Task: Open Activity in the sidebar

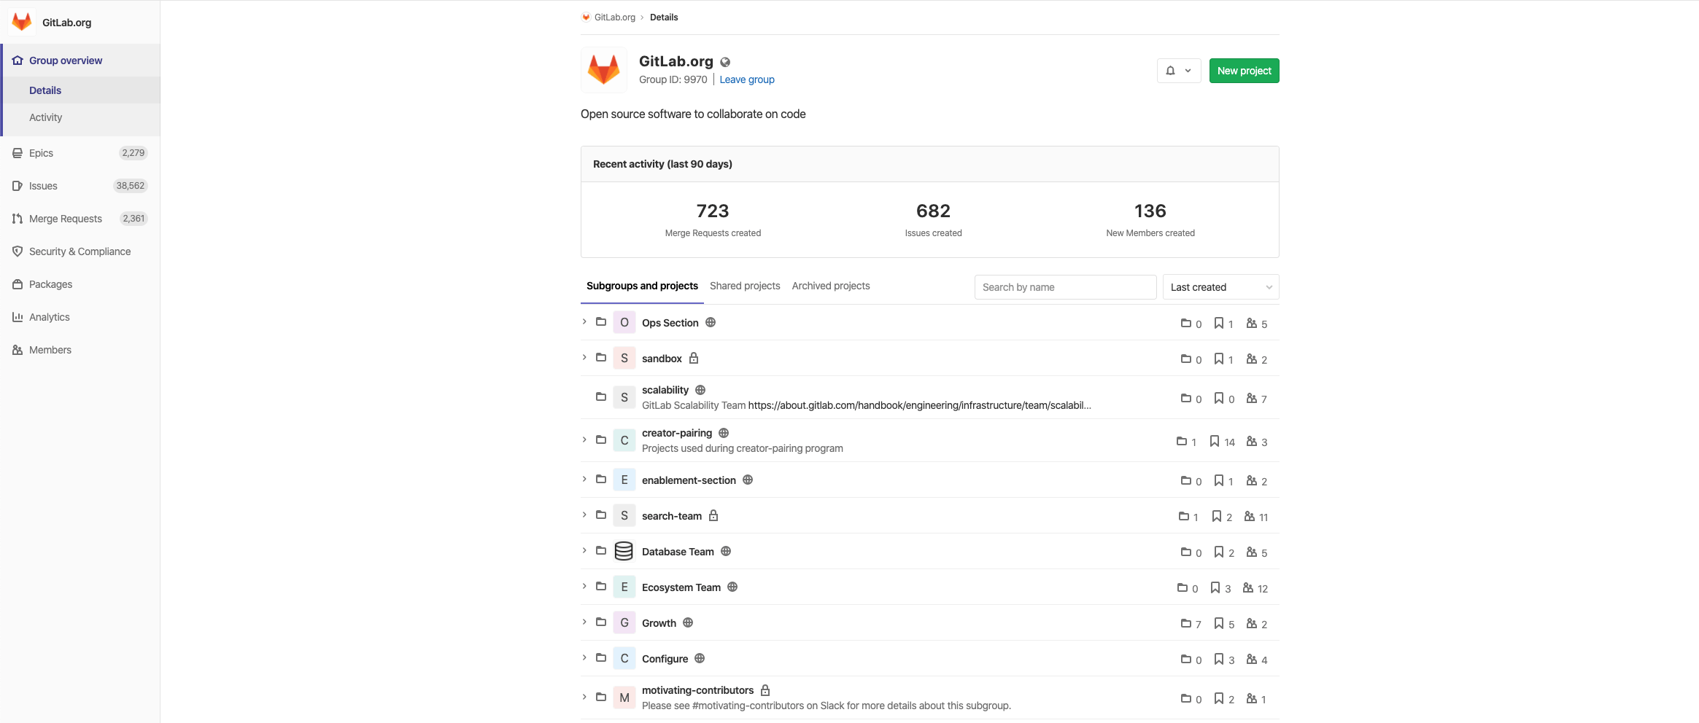Action: [45, 117]
